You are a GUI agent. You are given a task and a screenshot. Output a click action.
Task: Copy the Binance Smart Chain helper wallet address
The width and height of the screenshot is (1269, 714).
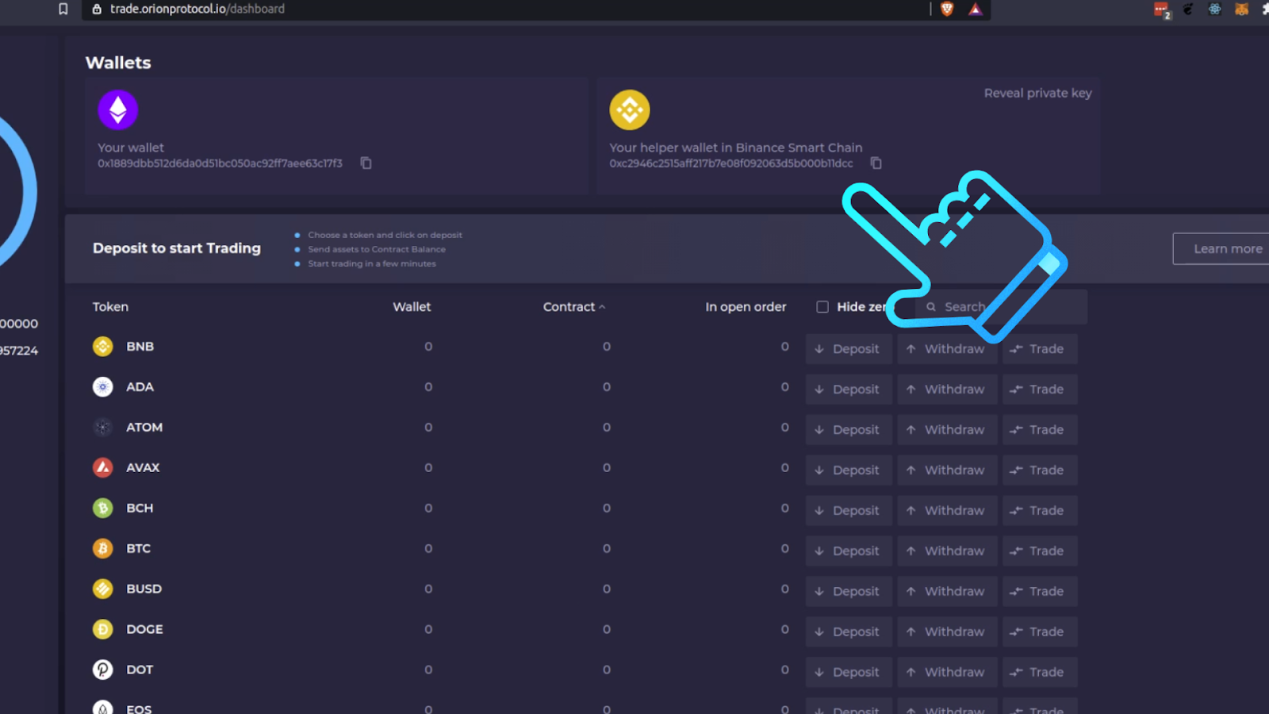pos(876,163)
